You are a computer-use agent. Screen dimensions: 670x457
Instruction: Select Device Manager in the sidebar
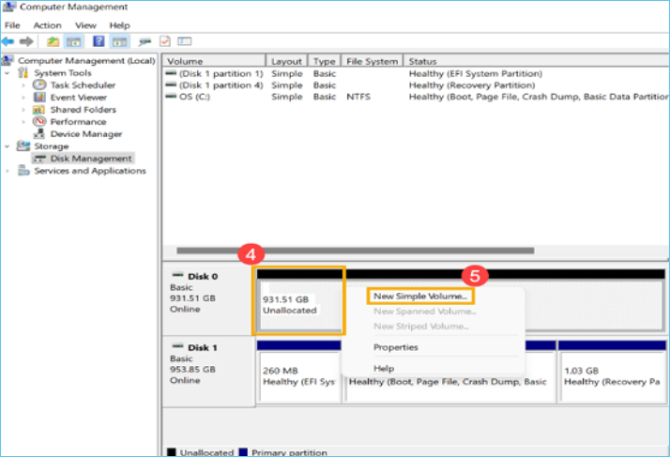pyautogui.click(x=85, y=133)
